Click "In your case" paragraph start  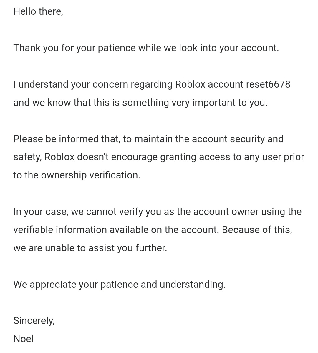coord(40,212)
